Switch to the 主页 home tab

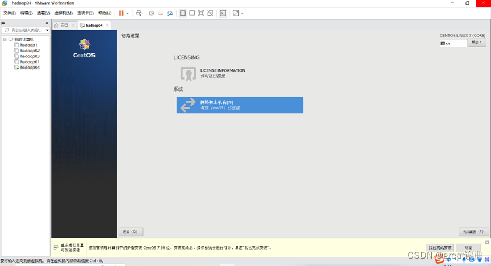[64, 26]
